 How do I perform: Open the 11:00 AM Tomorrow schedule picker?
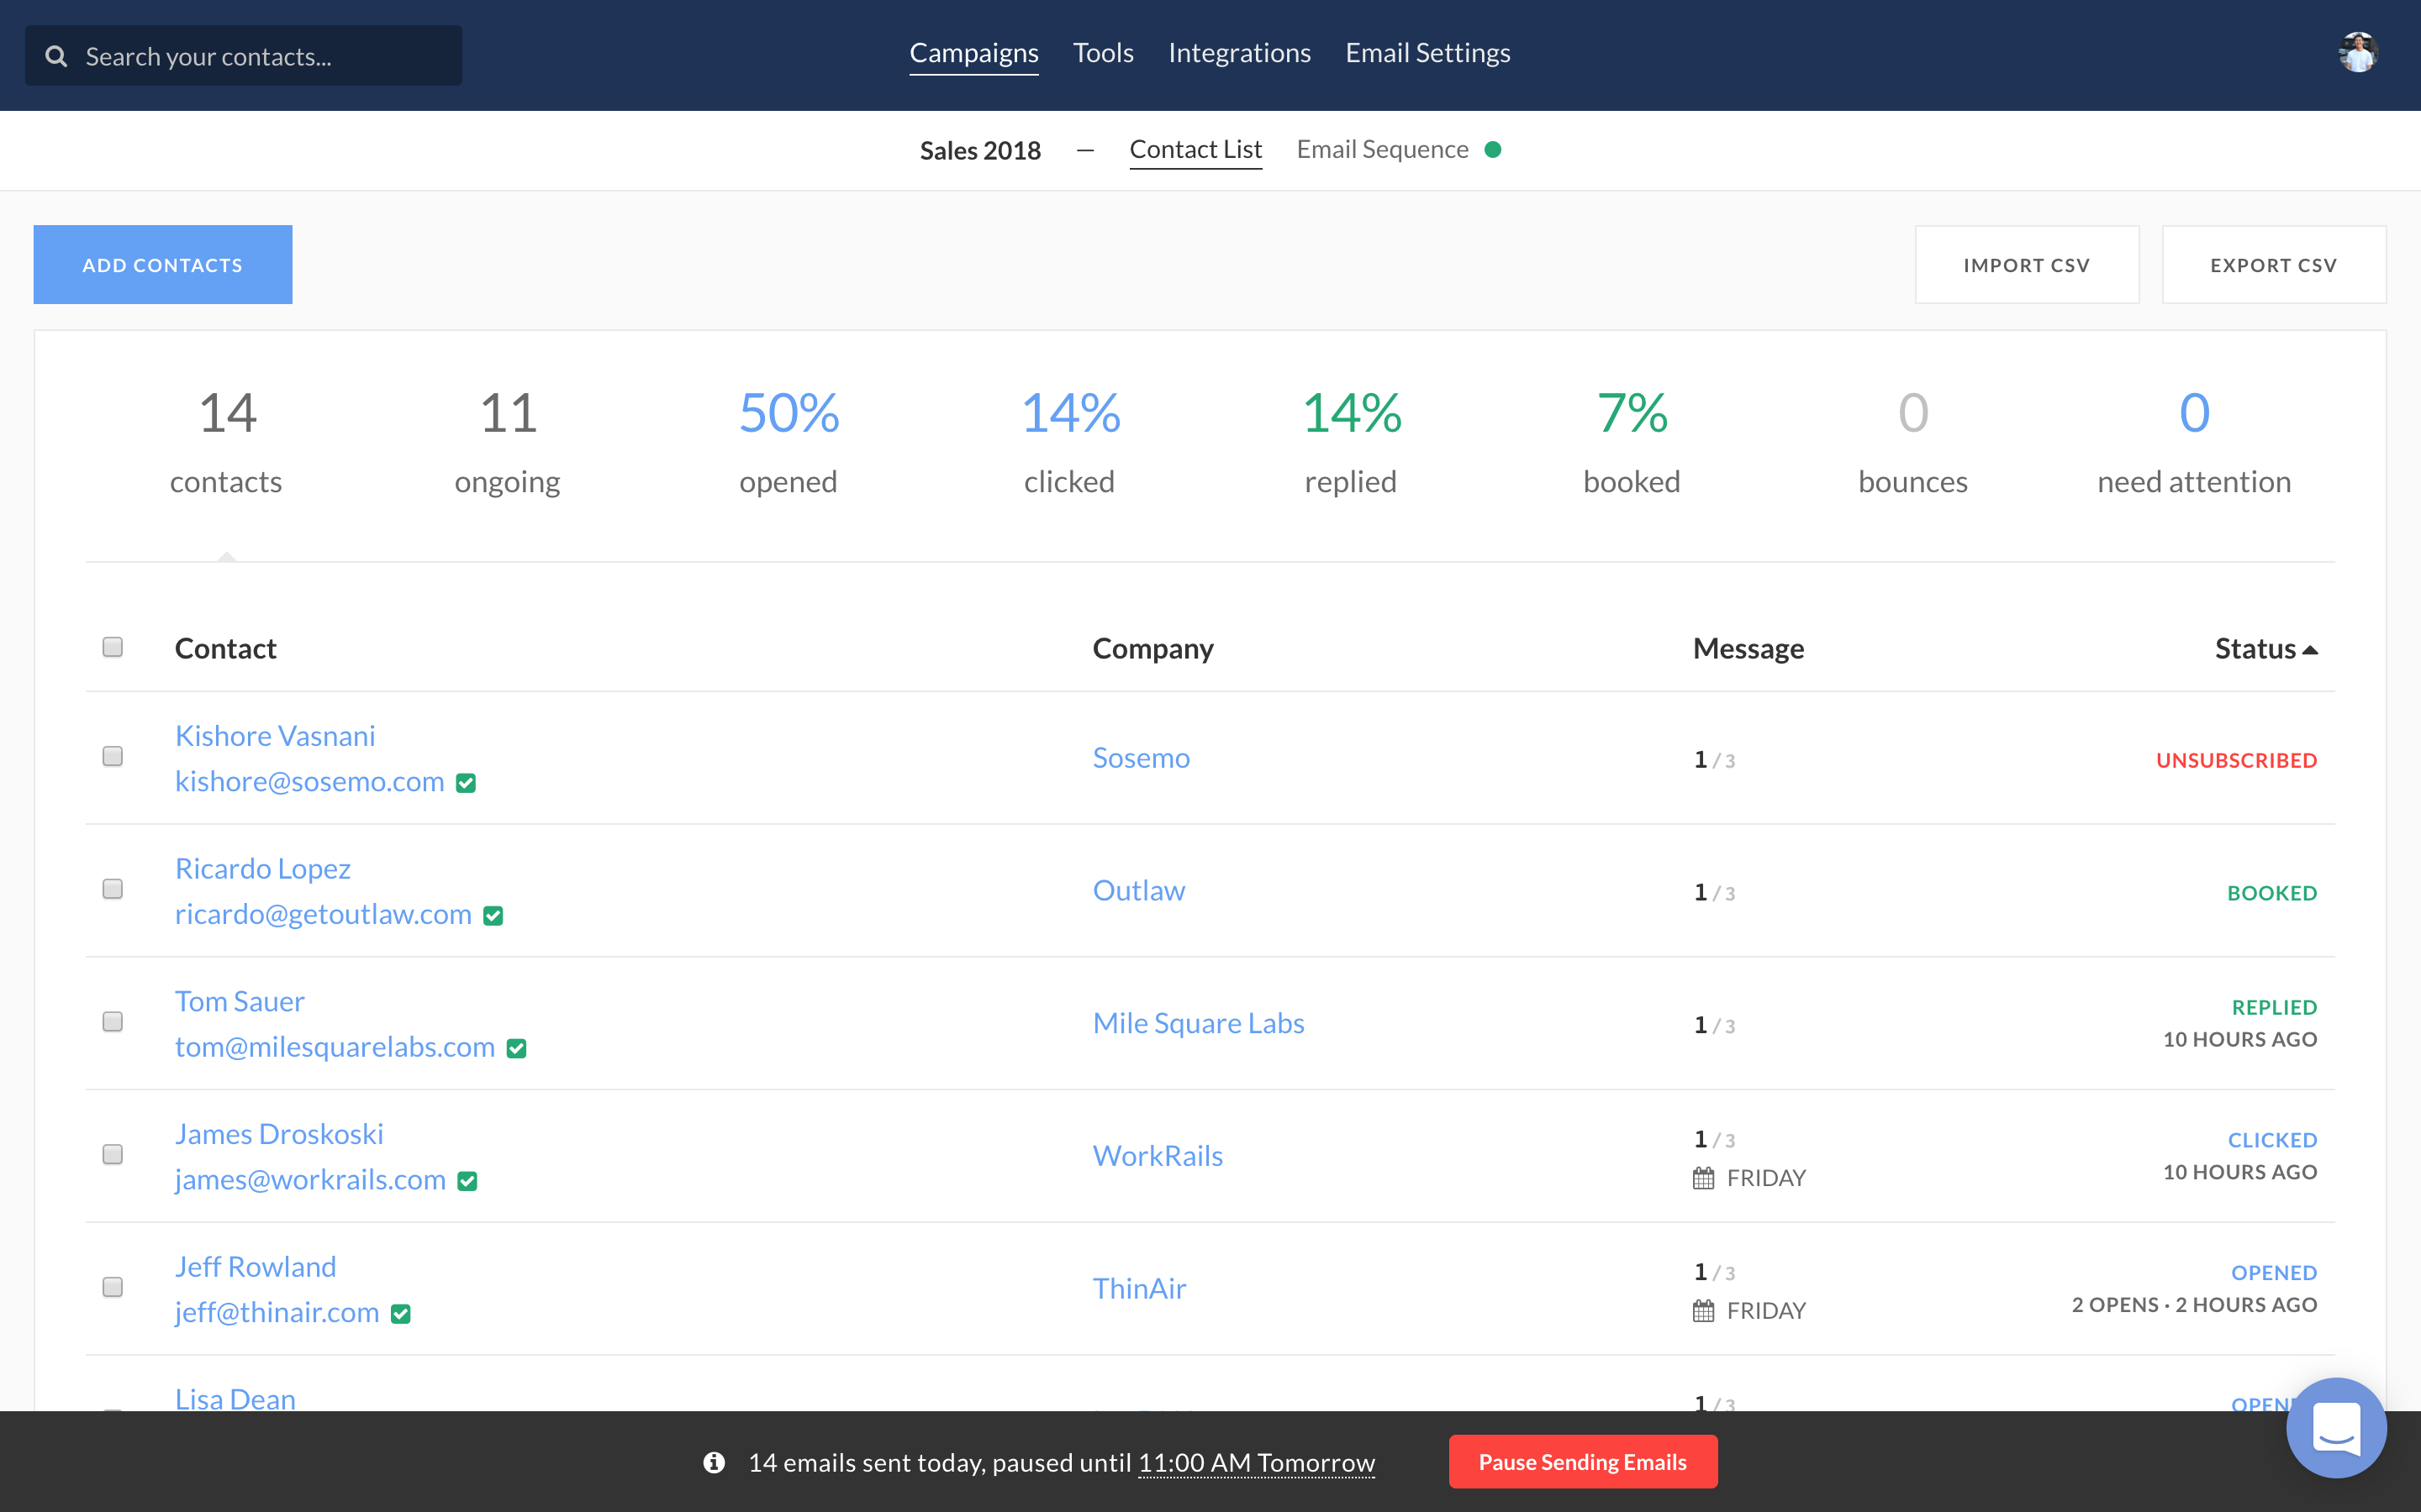click(x=1257, y=1462)
